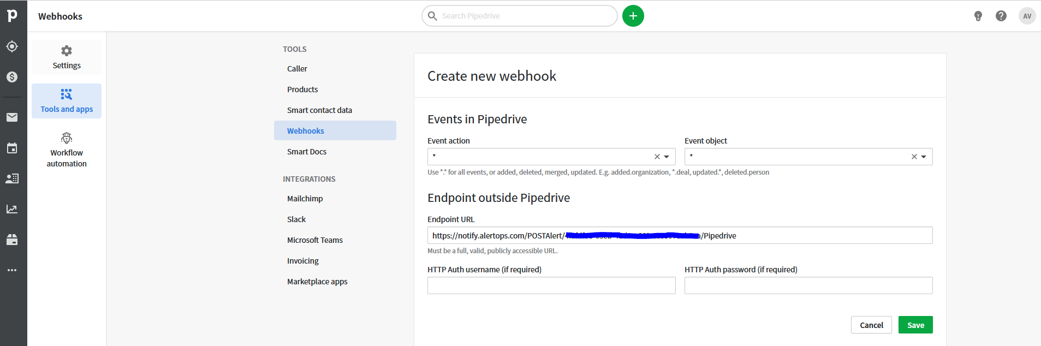
Task: Clear the Event action selection
Action: (x=657, y=157)
